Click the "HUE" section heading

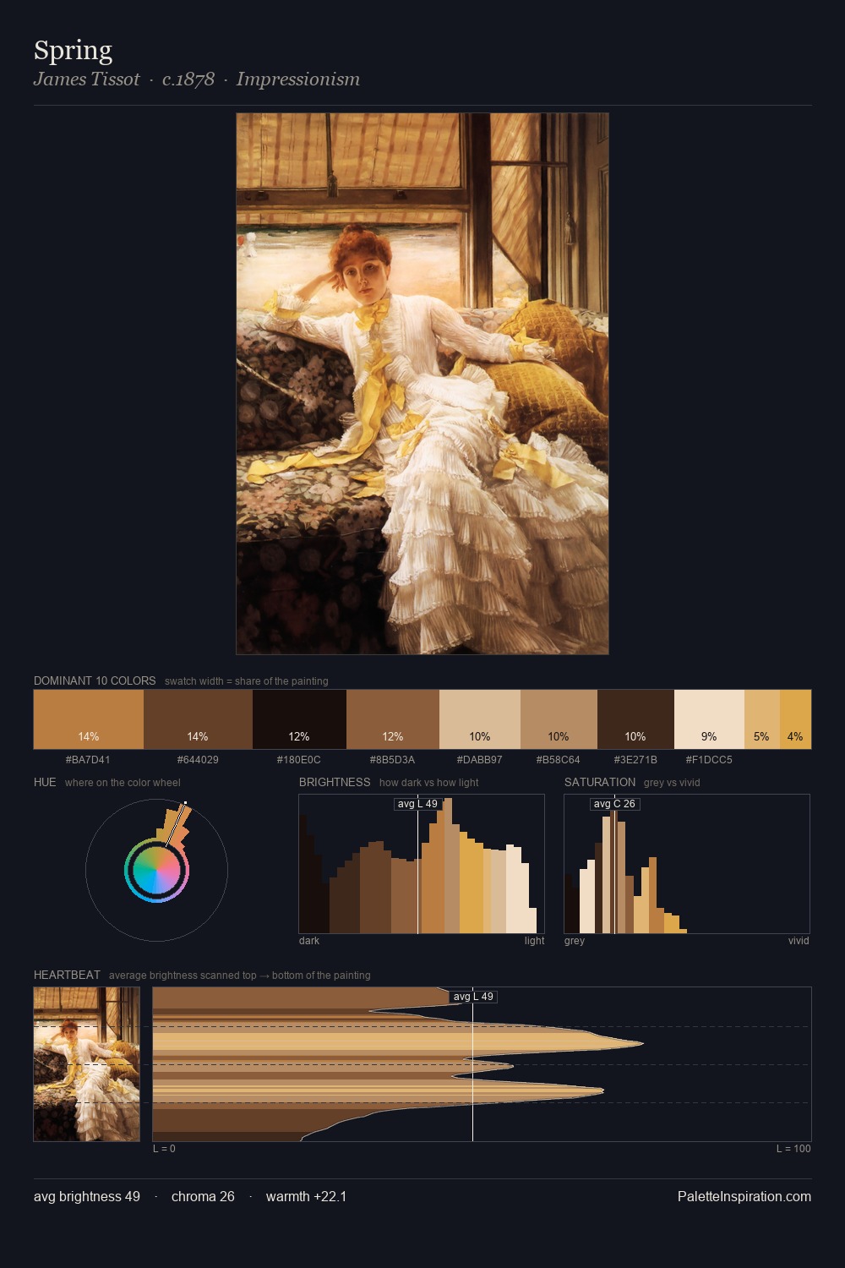(45, 782)
